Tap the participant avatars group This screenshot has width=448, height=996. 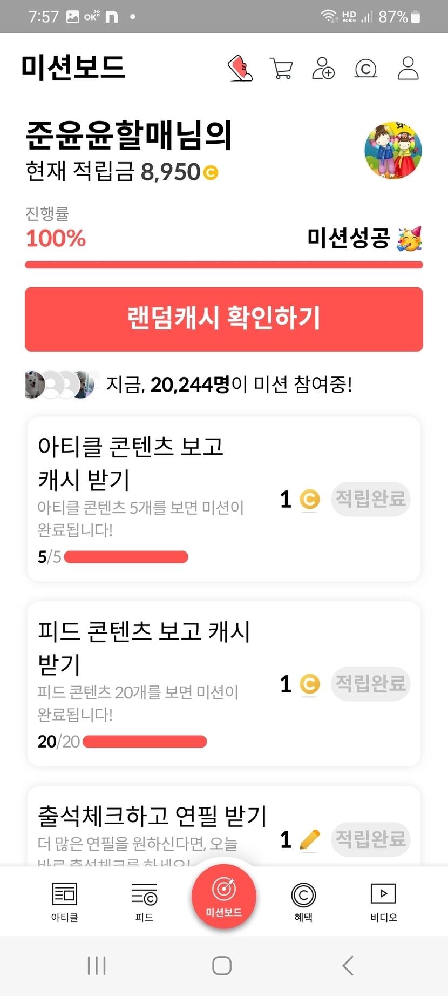[61, 385]
